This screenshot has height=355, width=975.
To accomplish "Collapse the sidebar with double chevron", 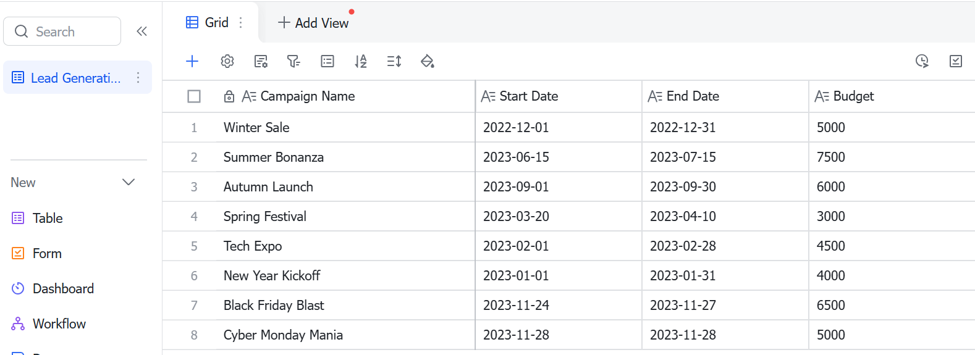I will 141,31.
